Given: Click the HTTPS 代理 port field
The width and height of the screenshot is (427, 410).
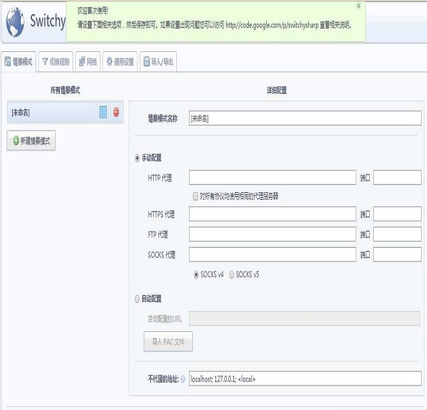Looking at the screenshot, I should pyautogui.click(x=397, y=214).
